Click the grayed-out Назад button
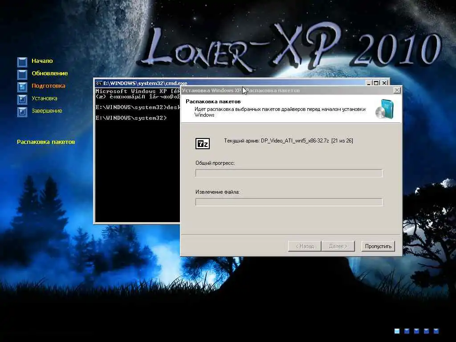Image resolution: width=456 pixels, height=342 pixels. [x=305, y=246]
